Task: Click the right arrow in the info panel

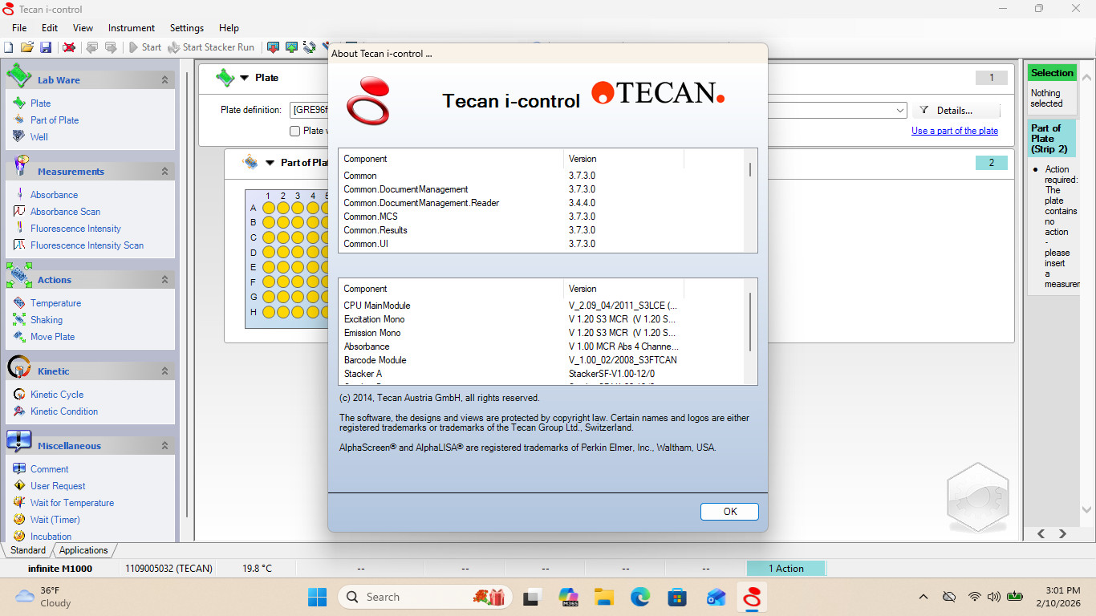Action: tap(1062, 534)
